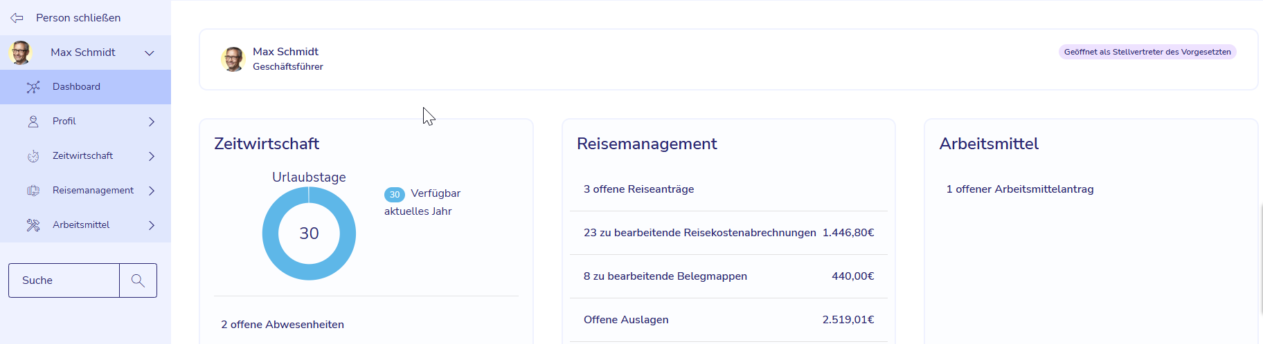Viewport: 1263px width, 344px height.
Task: Click Max Schmidt's avatar in the sidebar
Action: point(20,52)
